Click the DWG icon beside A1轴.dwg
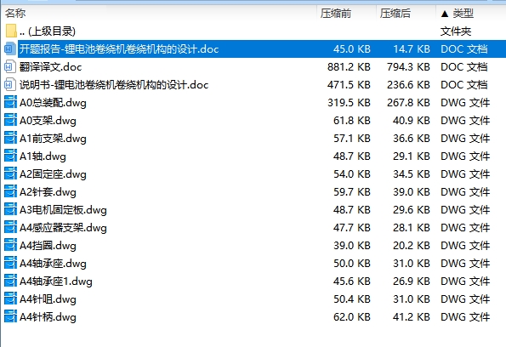The image size is (506, 347). click(x=10, y=156)
